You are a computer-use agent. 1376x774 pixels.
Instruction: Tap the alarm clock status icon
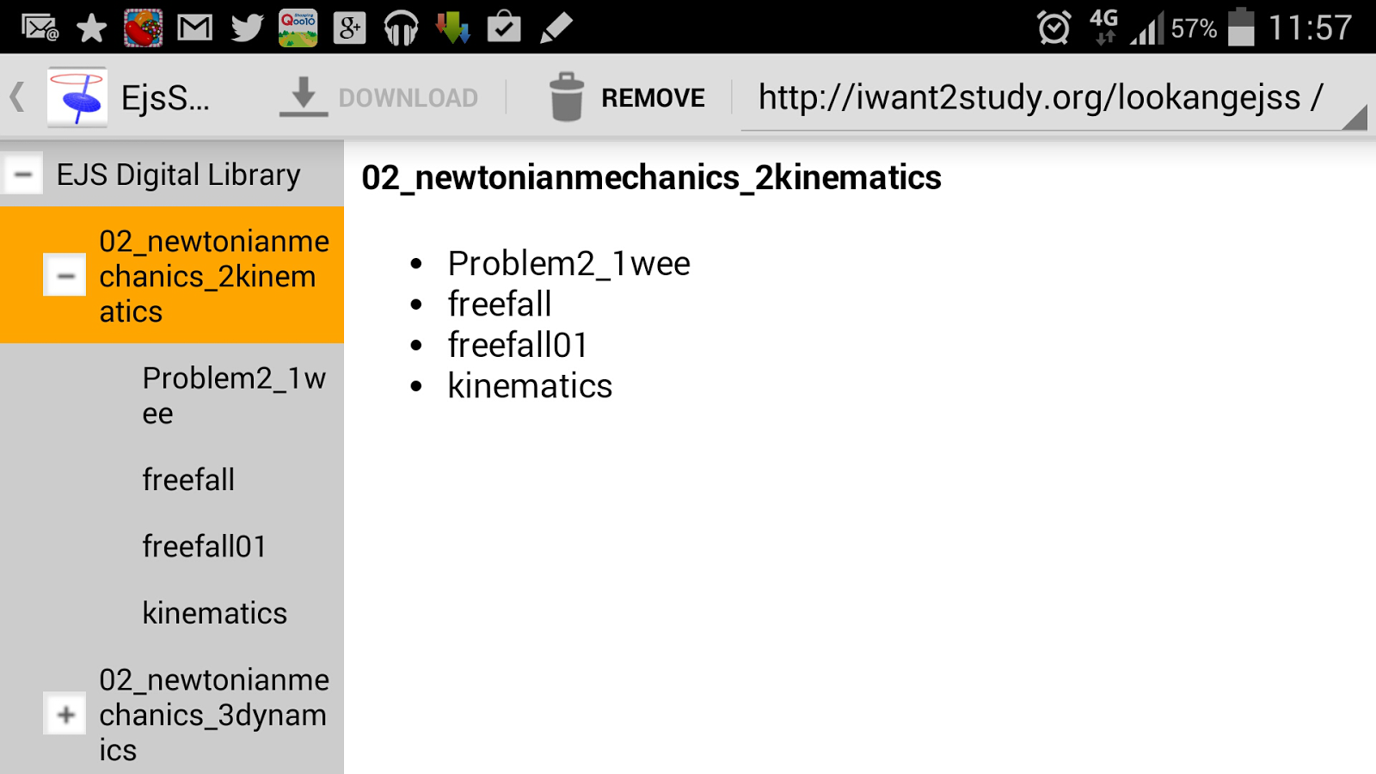(1053, 27)
